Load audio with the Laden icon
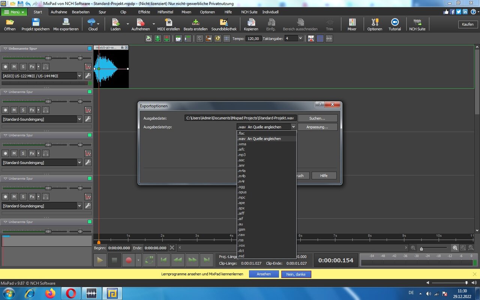The width and height of the screenshot is (480, 300). pyautogui.click(x=115, y=24)
